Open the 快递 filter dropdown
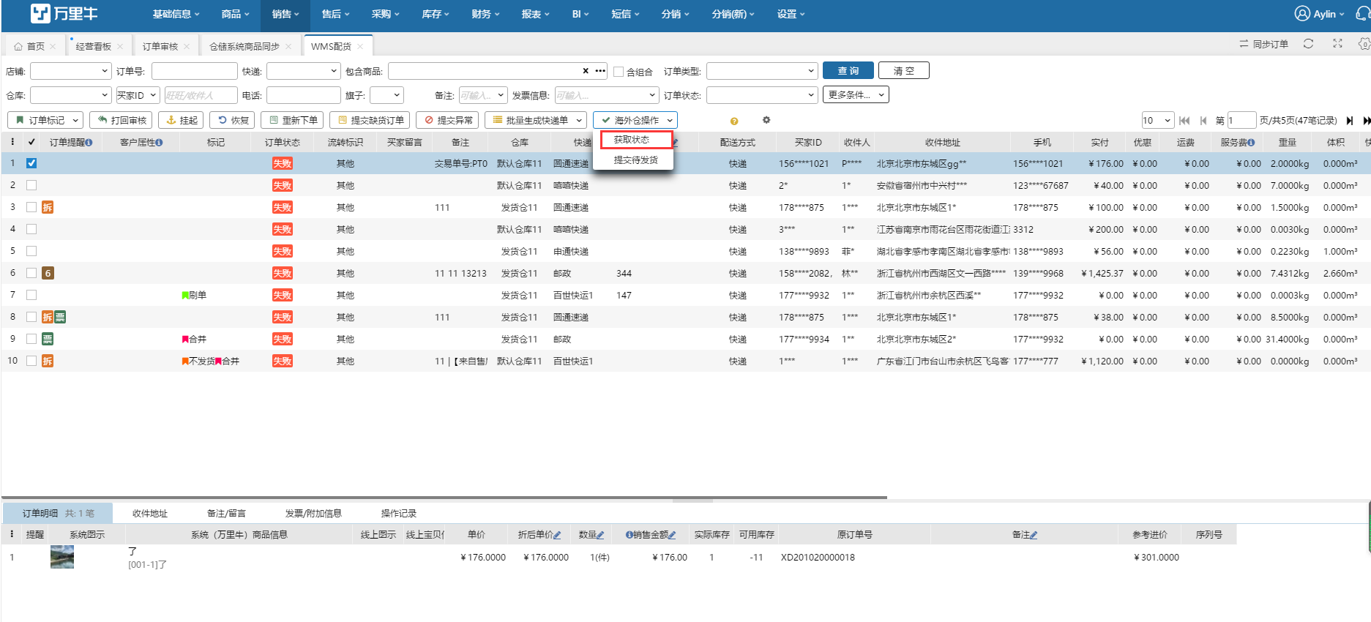The height and width of the screenshot is (622, 1371). 304,71
